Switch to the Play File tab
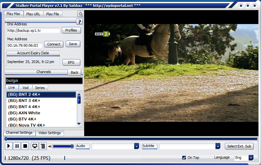 (53, 14)
